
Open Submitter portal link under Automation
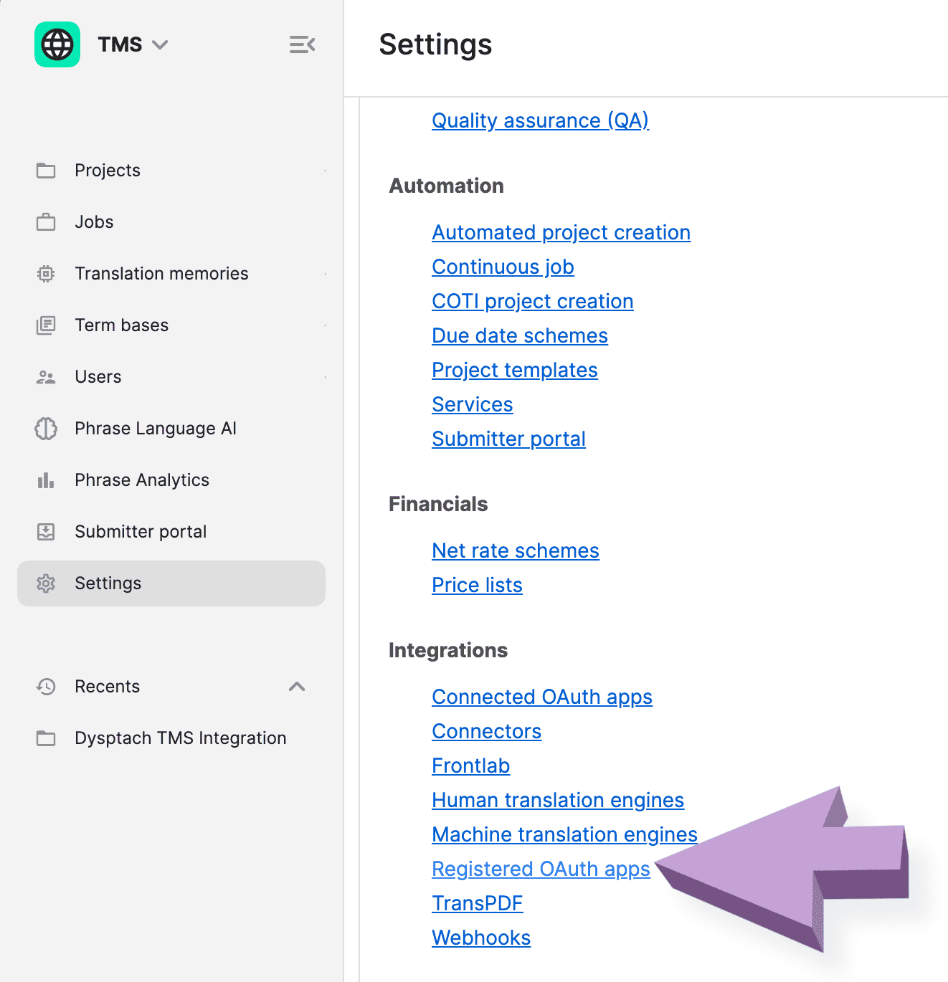click(508, 439)
